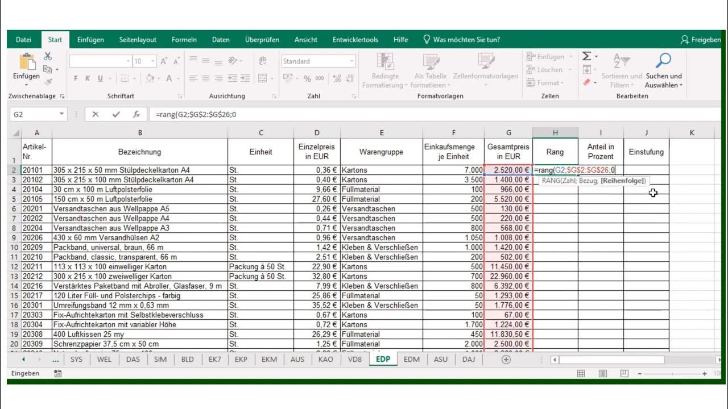Confirm formula with the checkmark button
Image resolution: width=728 pixels, height=409 pixels.
116,114
